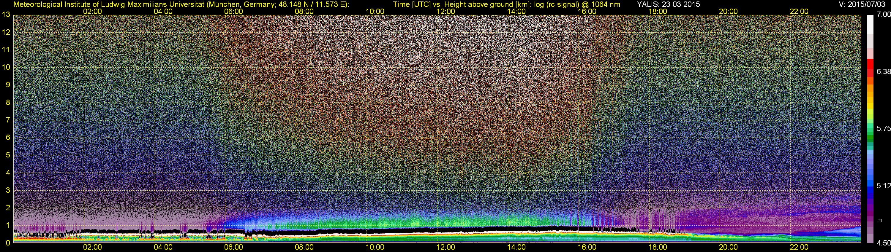This screenshot has height=252, width=891.
Task: Click the 12:00 label on the top time axis
Action: tap(445, 11)
